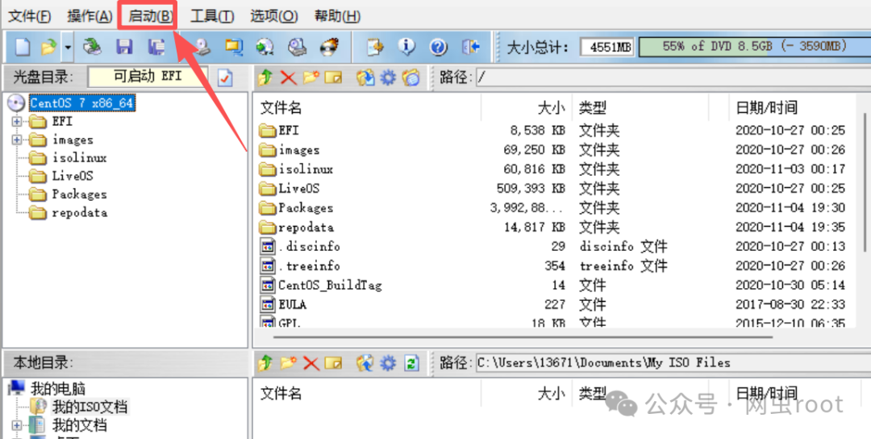Open the 操作(A) menu
The image size is (871, 439).
pyautogui.click(x=90, y=16)
